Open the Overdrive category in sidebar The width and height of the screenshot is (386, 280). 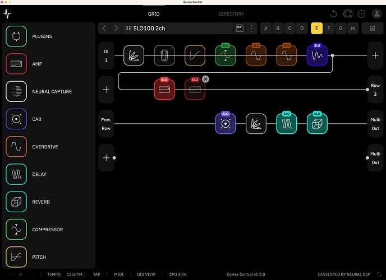tap(16, 147)
